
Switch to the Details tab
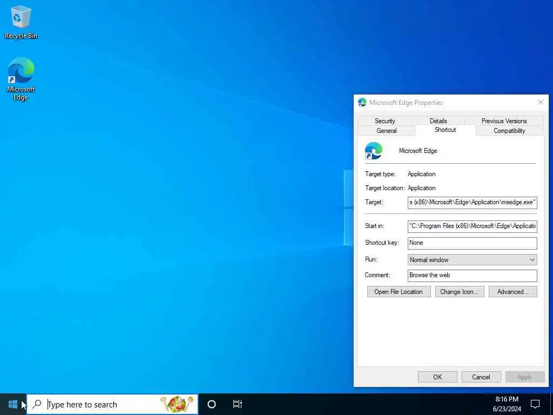tap(439, 121)
